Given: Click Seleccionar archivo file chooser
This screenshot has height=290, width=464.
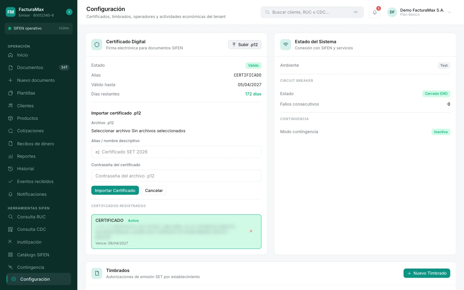Looking at the screenshot, I should click(111, 131).
